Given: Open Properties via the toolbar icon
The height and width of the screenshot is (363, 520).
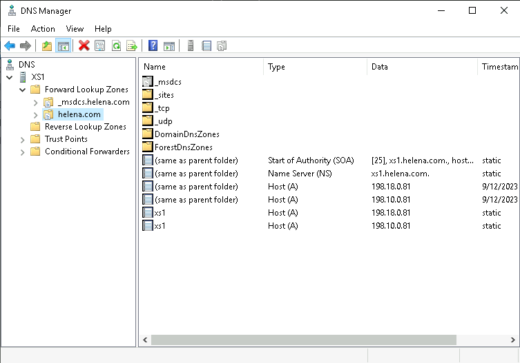Looking at the screenshot, I should 100,46.
